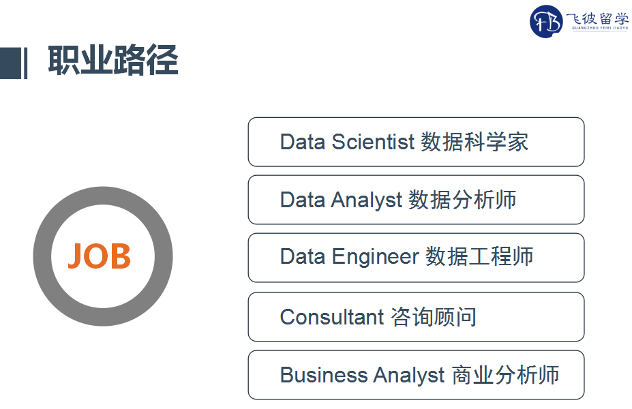Click the 数据工程师 Chinese label
632x409 pixels.
[x=480, y=256]
